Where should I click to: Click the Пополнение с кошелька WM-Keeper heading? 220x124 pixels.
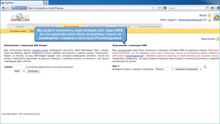[x=25, y=45]
